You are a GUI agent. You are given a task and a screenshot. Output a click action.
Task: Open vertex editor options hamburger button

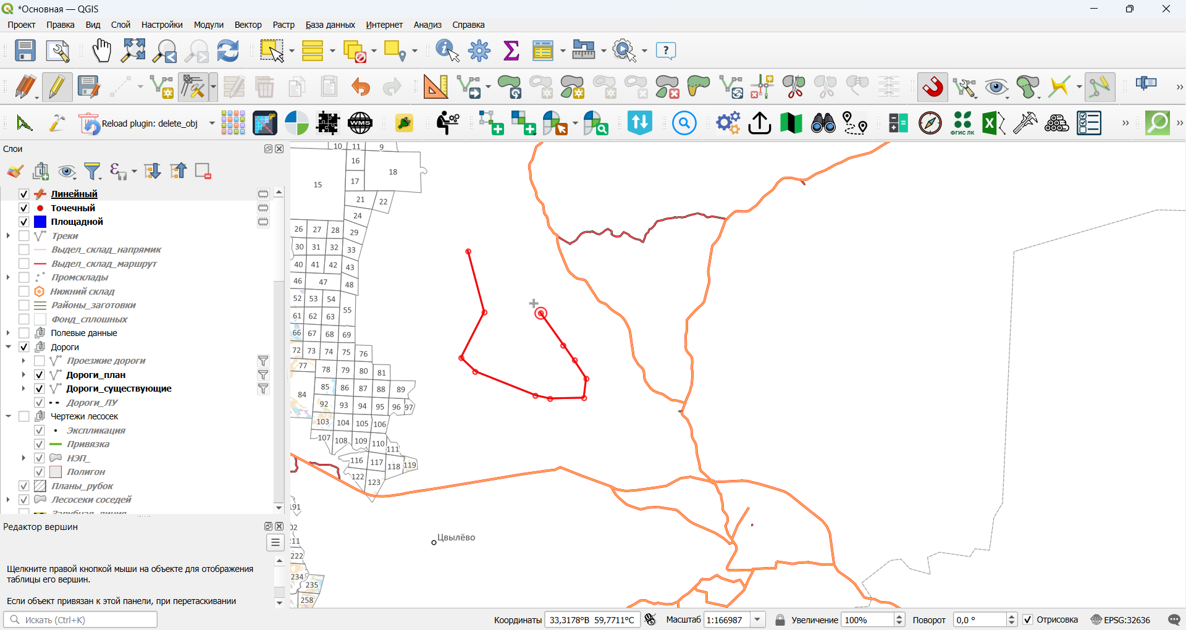pyautogui.click(x=275, y=543)
